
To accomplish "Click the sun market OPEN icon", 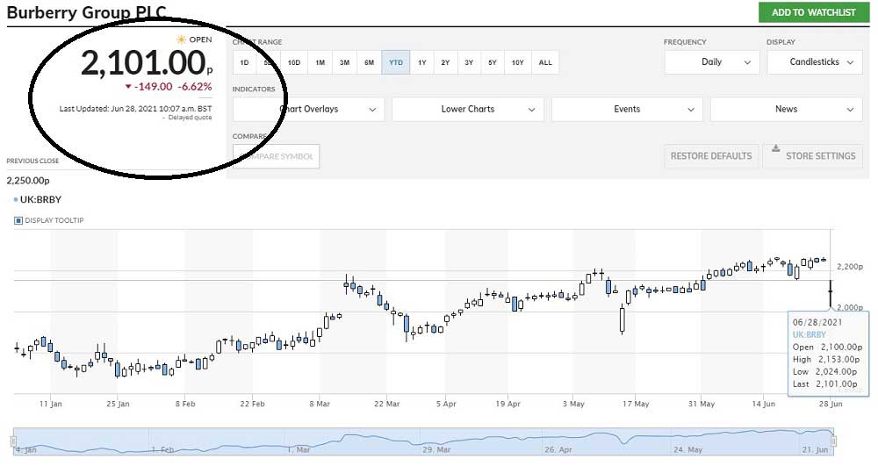I will coord(181,39).
